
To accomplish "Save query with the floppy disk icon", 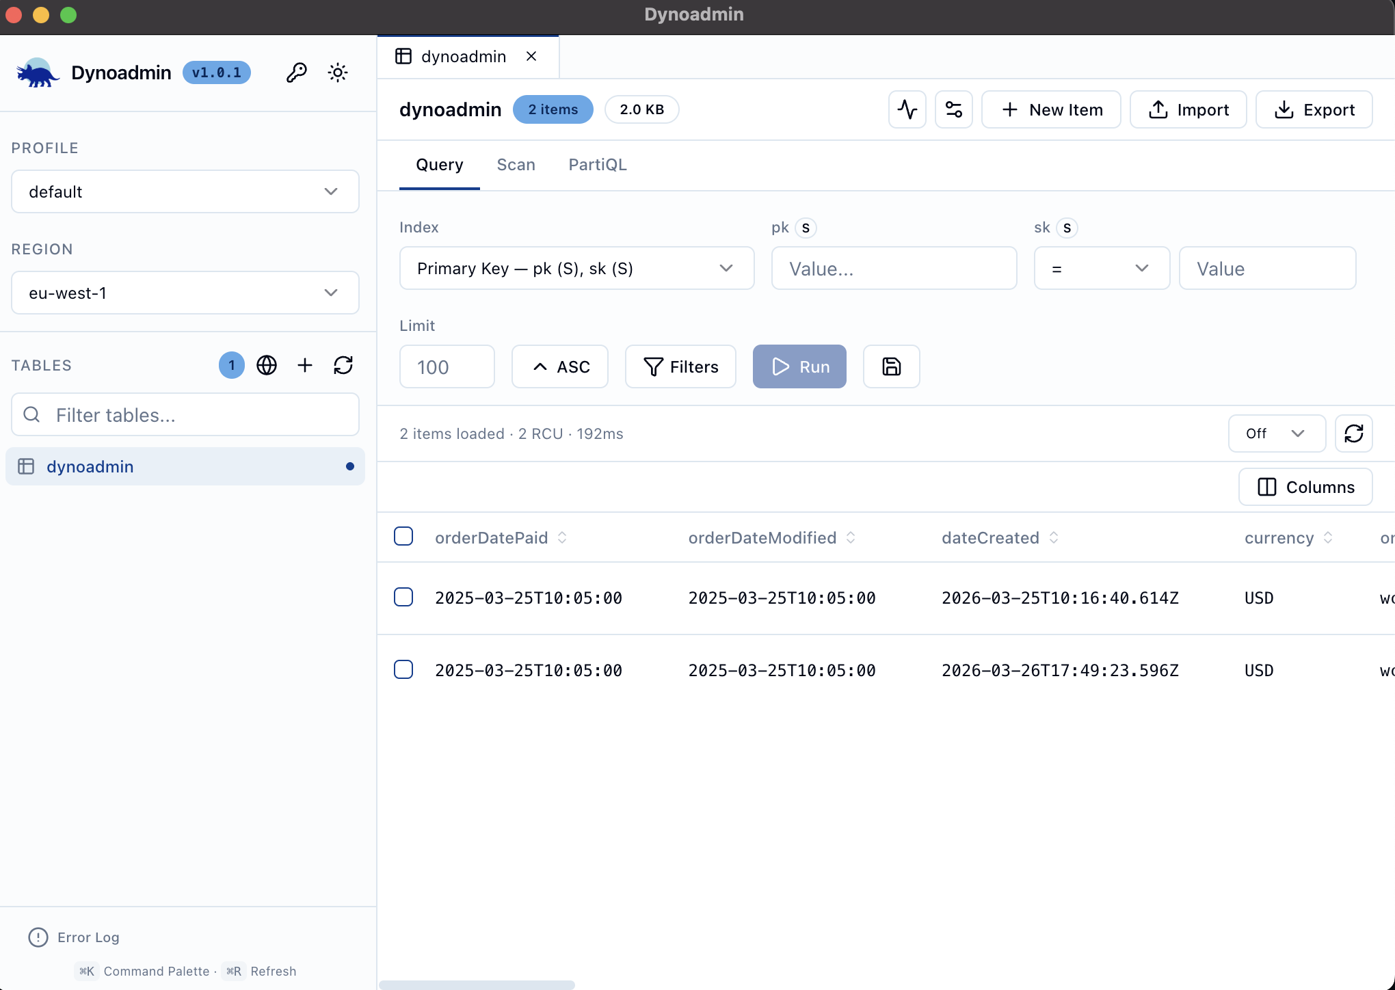I will point(891,366).
